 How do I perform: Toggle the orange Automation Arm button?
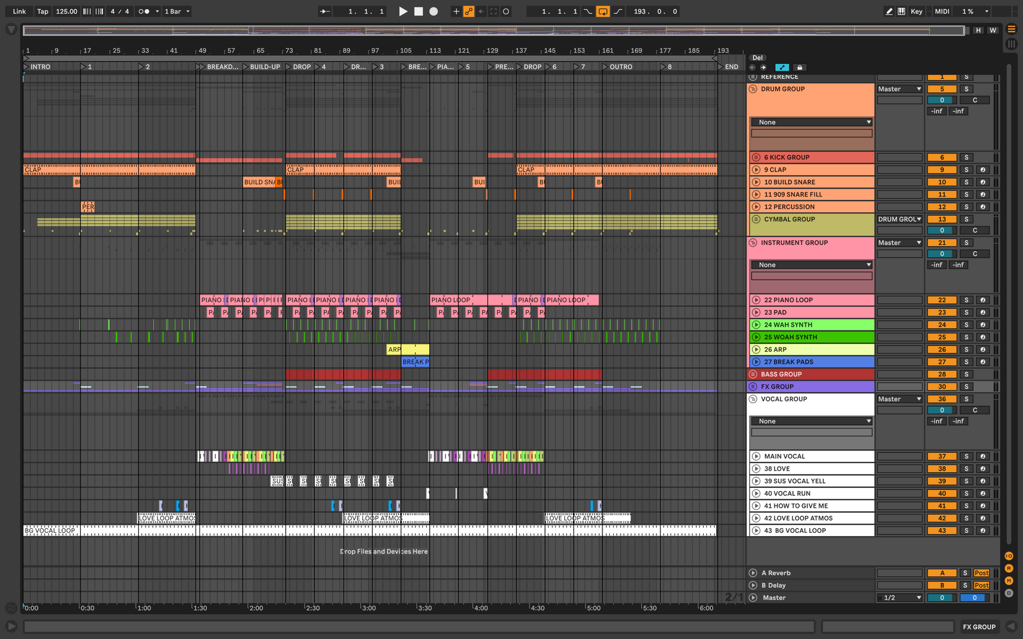click(469, 11)
